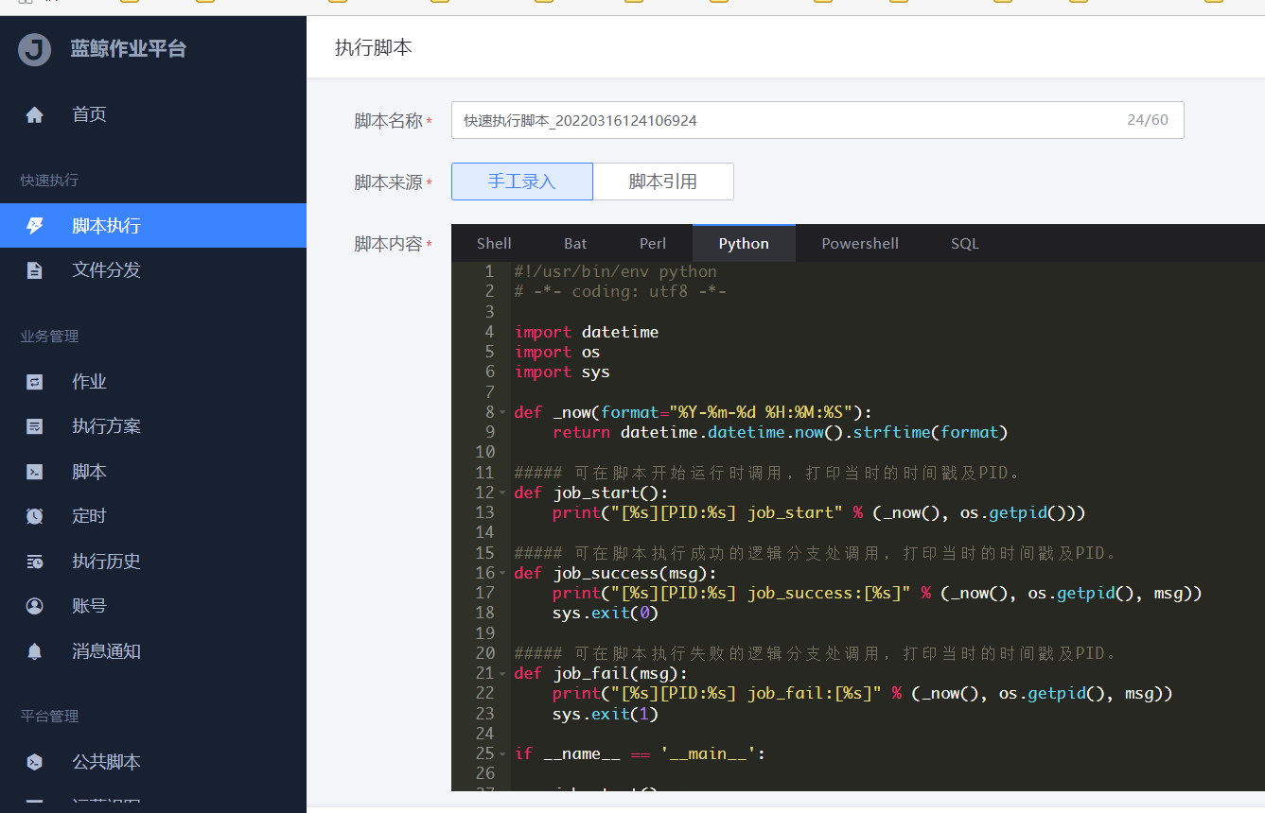The height and width of the screenshot is (813, 1265).
Task: Switch to the Perl script tab
Action: point(653,243)
